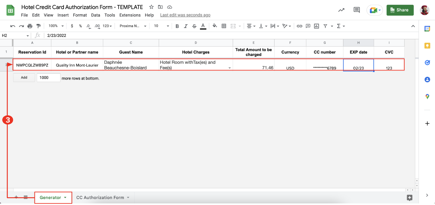
Task: Open text wrapping dropdown
Action: (275, 26)
